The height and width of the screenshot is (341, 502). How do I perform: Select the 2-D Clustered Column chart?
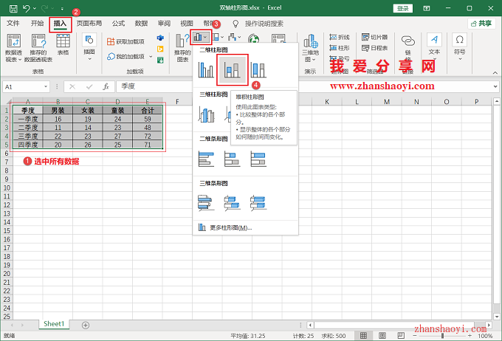coord(206,70)
